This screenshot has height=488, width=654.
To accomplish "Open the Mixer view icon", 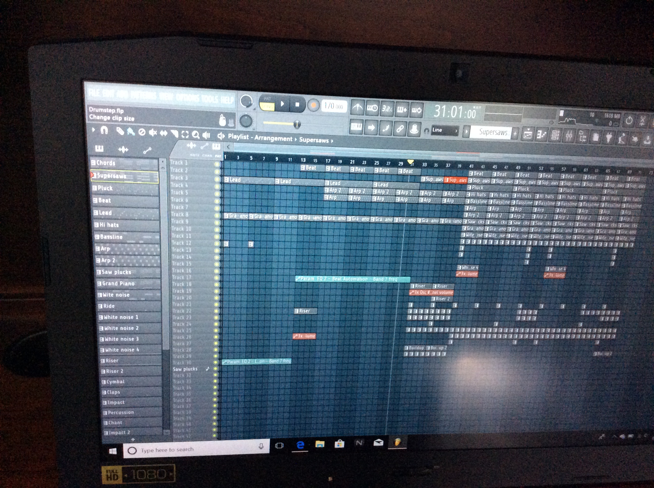I will coord(569,136).
